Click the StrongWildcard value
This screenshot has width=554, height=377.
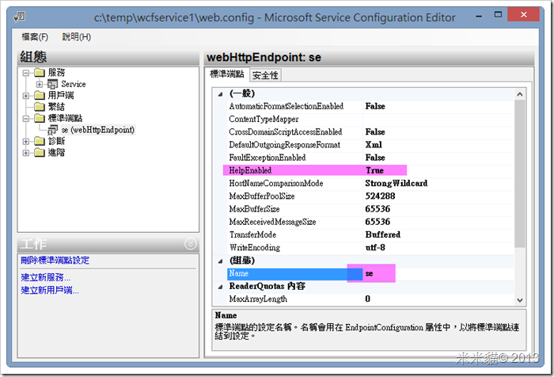397,183
